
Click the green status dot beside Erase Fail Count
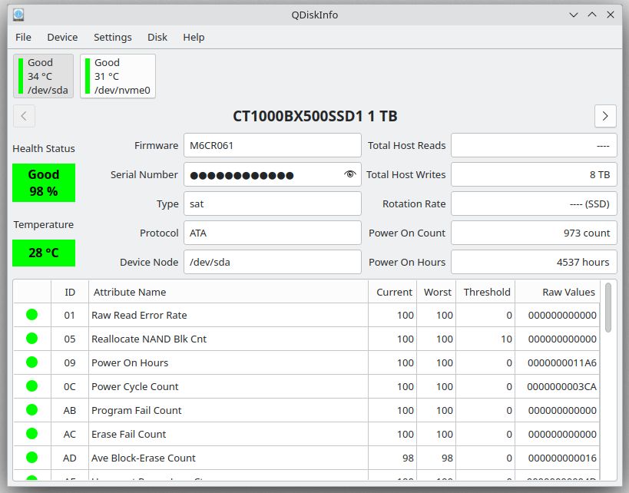coord(31,434)
